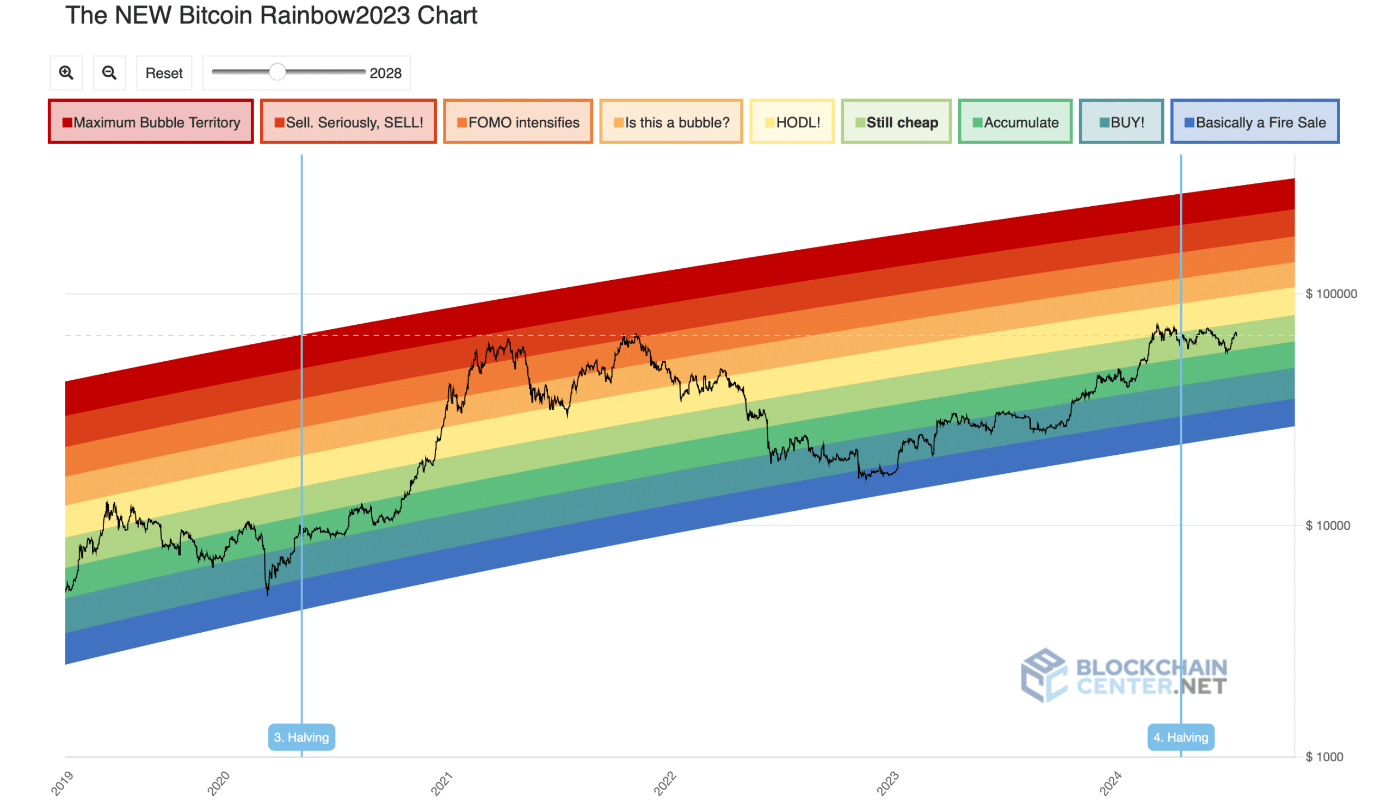Screen dimensions: 1393x809
Task: Click the 2028 slider value label
Action: pos(386,73)
